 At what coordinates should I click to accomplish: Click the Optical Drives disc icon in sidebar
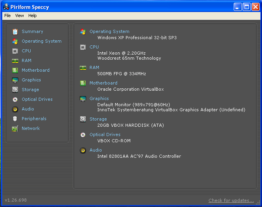click(15, 100)
